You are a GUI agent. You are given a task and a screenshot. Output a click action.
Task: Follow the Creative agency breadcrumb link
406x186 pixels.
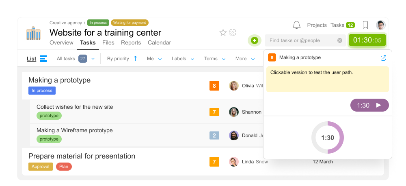tap(66, 23)
